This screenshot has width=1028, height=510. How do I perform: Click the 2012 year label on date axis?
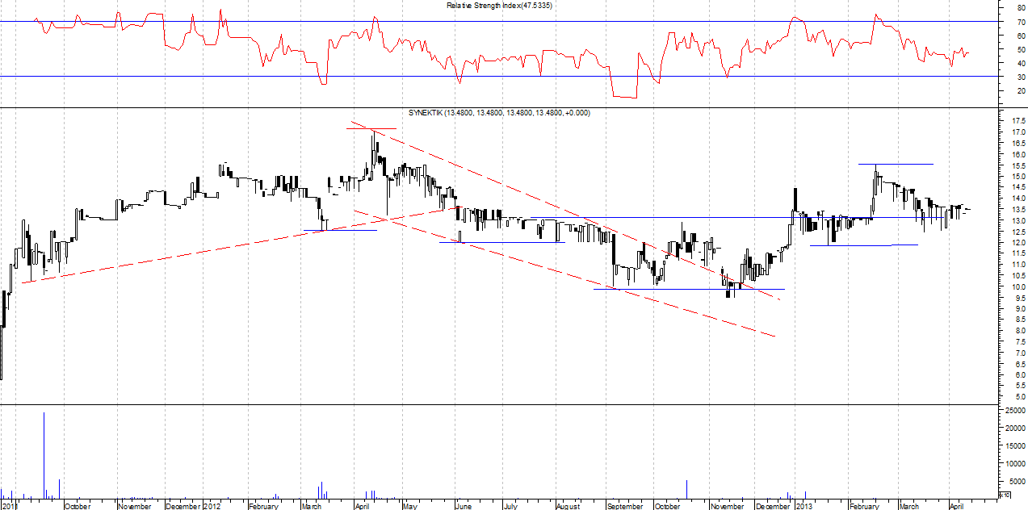tap(212, 506)
